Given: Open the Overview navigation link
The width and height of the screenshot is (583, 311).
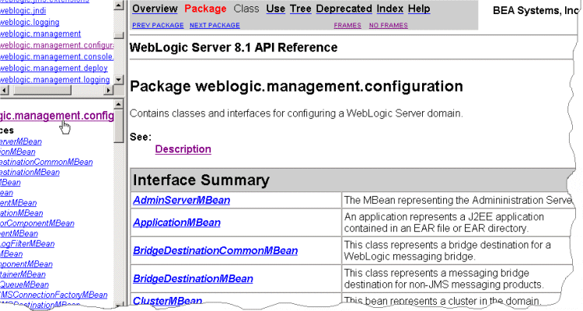Looking at the screenshot, I should point(155,9).
